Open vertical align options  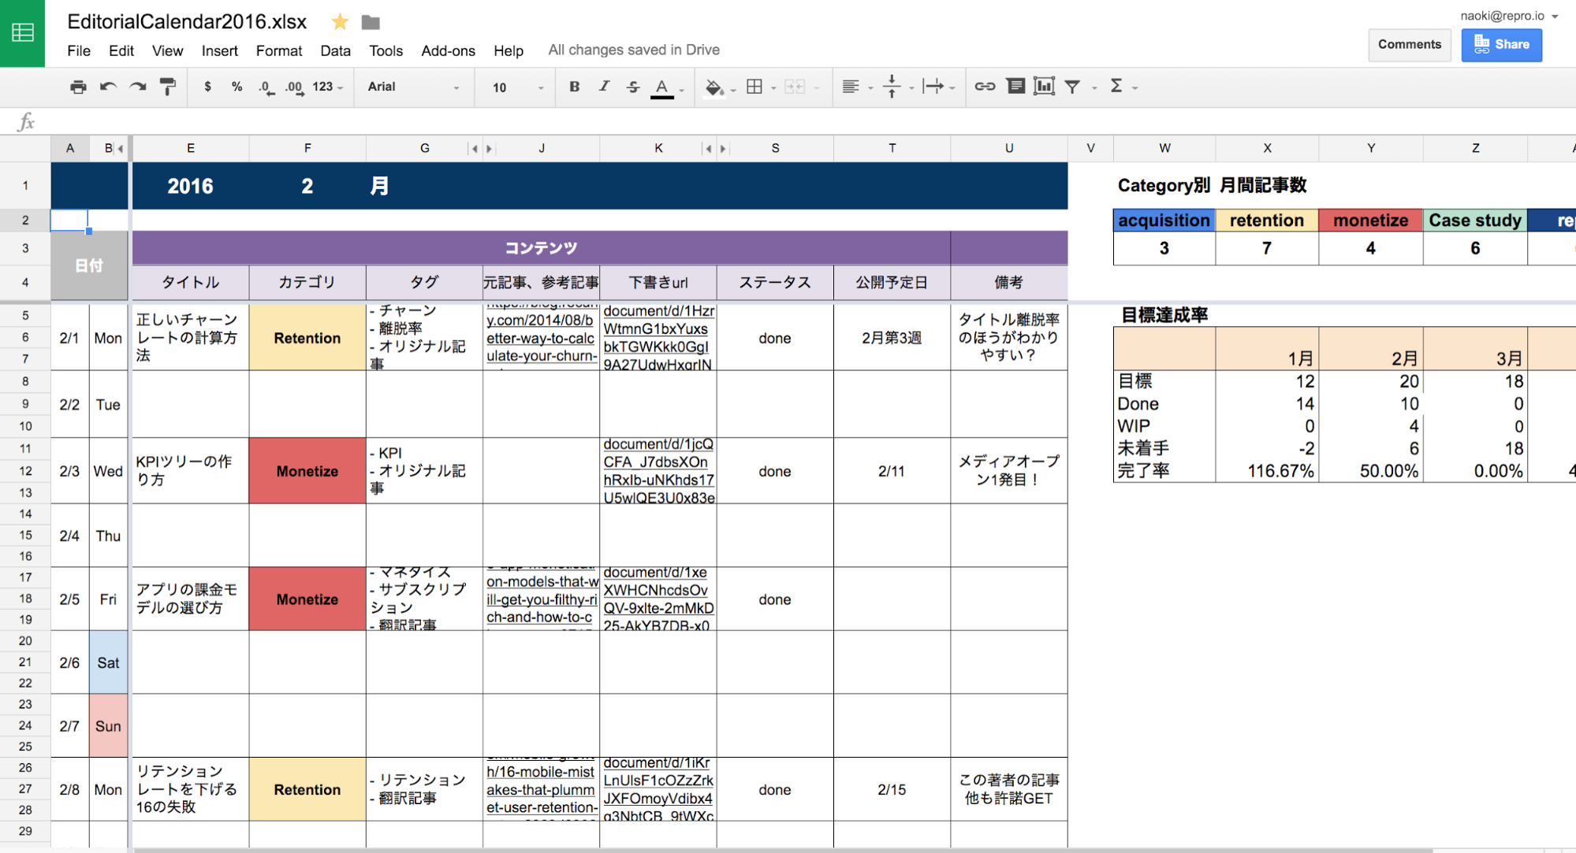click(892, 87)
